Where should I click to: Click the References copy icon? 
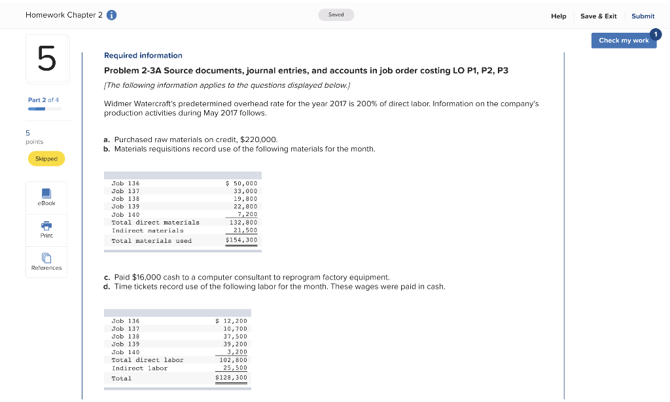coord(46,257)
